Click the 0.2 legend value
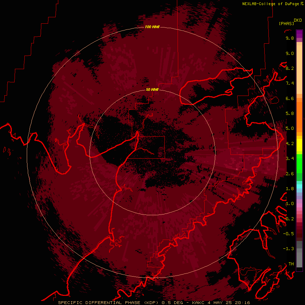 click(x=290, y=219)
